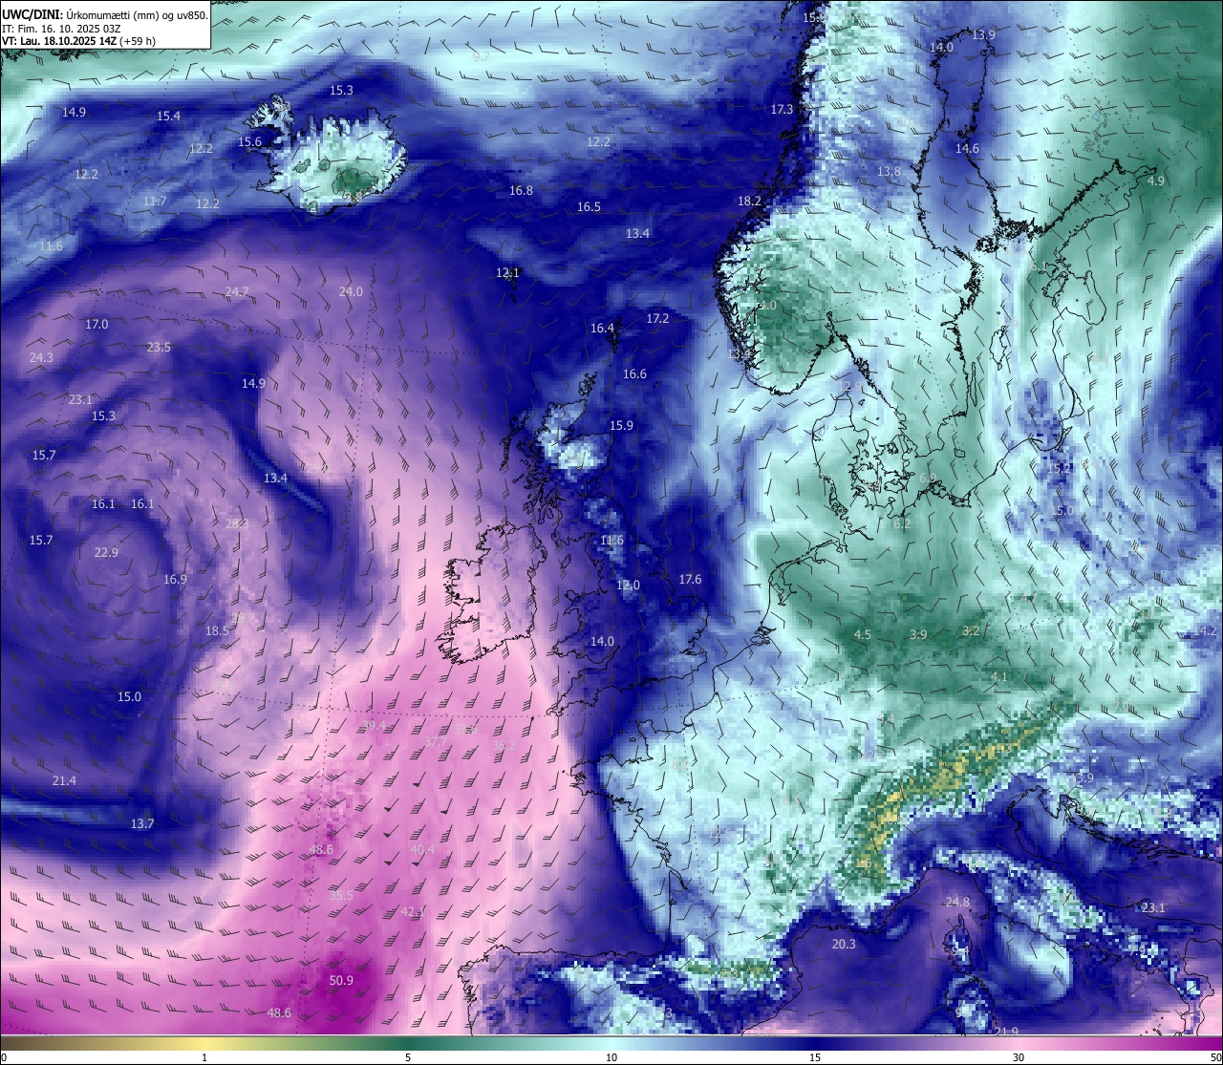This screenshot has width=1223, height=1065.
Task: Click the 30 tick on color scale
Action: click(1019, 1057)
